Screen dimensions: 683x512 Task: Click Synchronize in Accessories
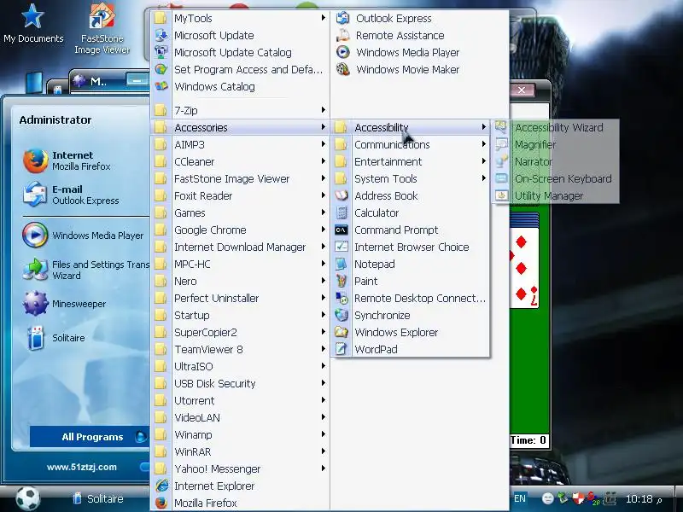click(x=411, y=315)
